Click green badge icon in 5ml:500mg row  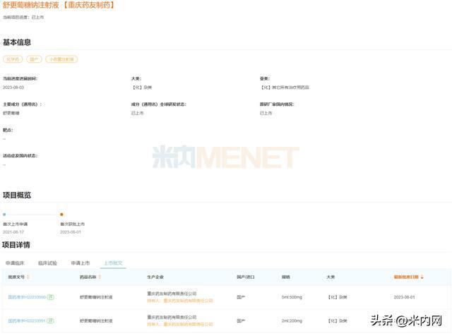[50, 297]
